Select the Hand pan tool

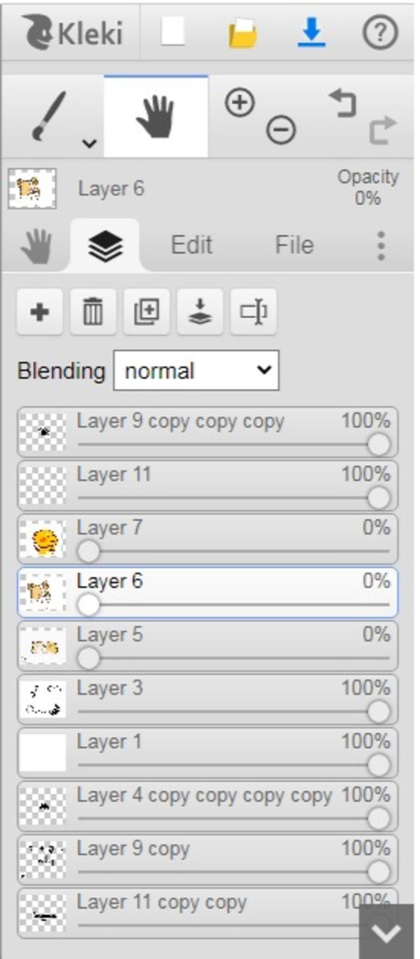pyautogui.click(x=155, y=116)
